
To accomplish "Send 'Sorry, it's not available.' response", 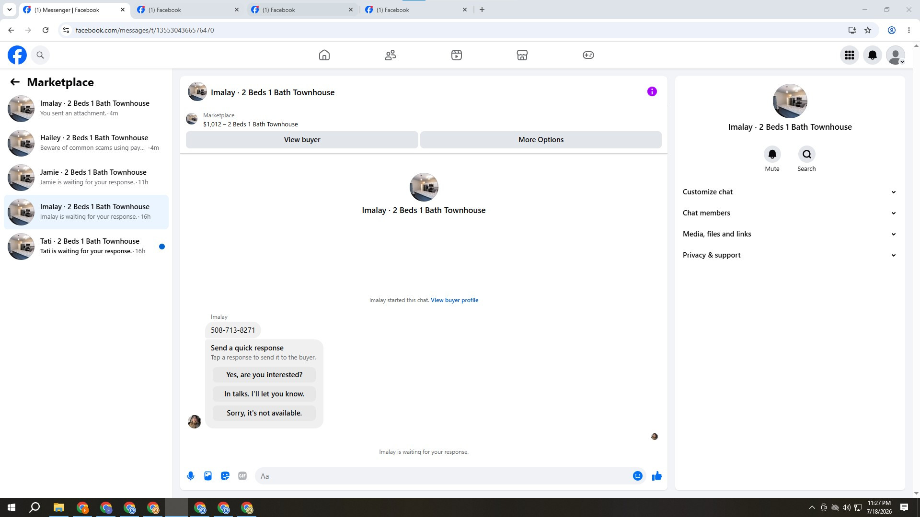I will tap(264, 413).
